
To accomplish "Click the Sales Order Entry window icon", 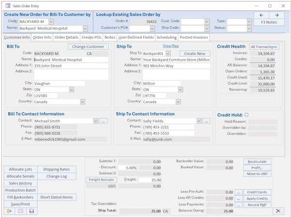I will [x=8, y=6].
